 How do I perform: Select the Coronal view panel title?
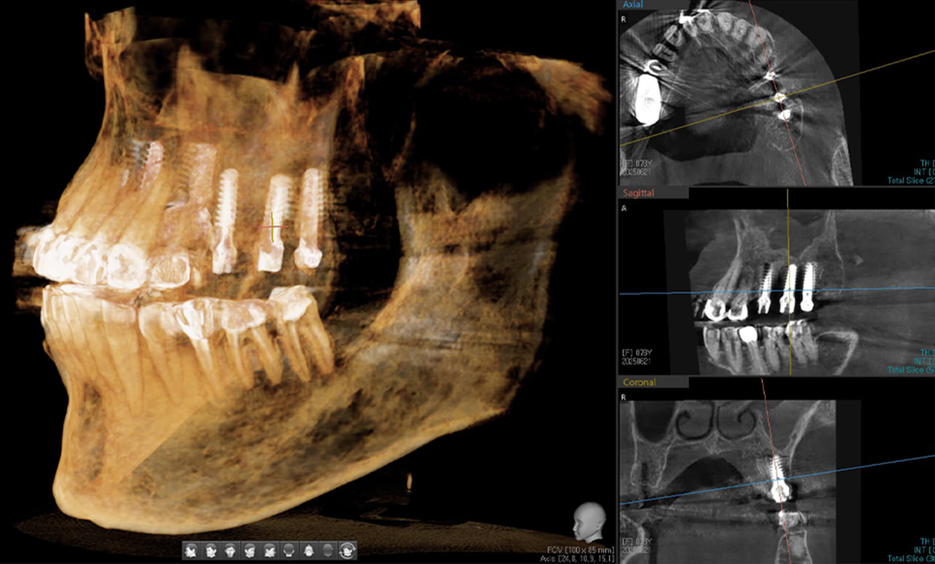639,382
